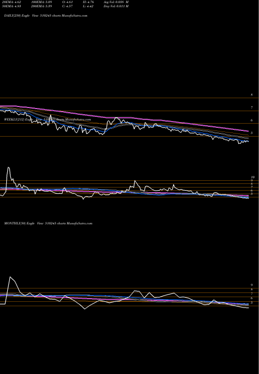
Task: Click the 100EMA value readout
Action: [41, 2]
